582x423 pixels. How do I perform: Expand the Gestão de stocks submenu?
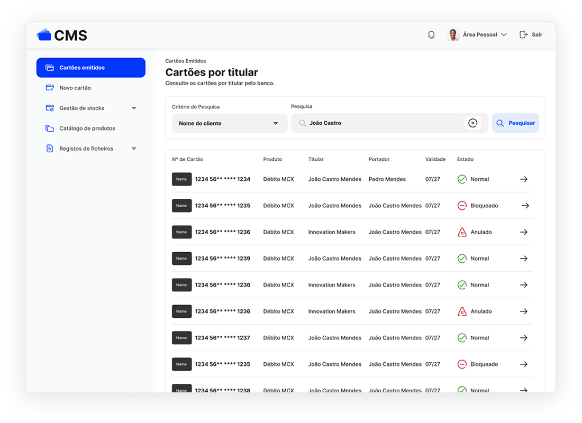click(134, 108)
